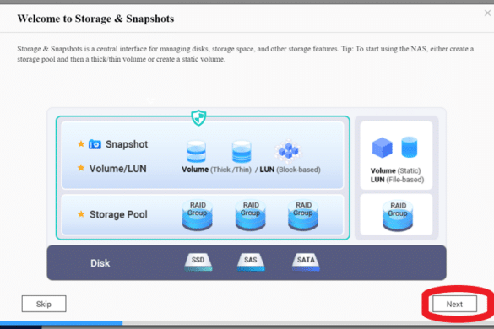Click the star beside Volume/LUN
The image size is (494, 329).
[x=81, y=168]
